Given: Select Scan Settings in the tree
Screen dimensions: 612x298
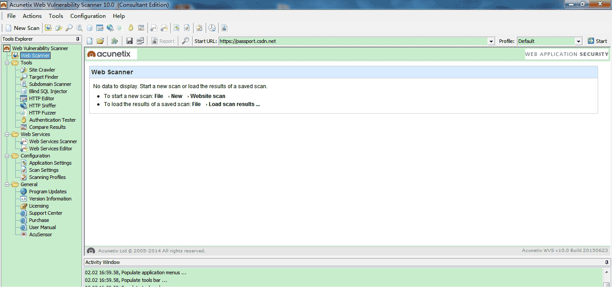Looking at the screenshot, I should (44, 170).
